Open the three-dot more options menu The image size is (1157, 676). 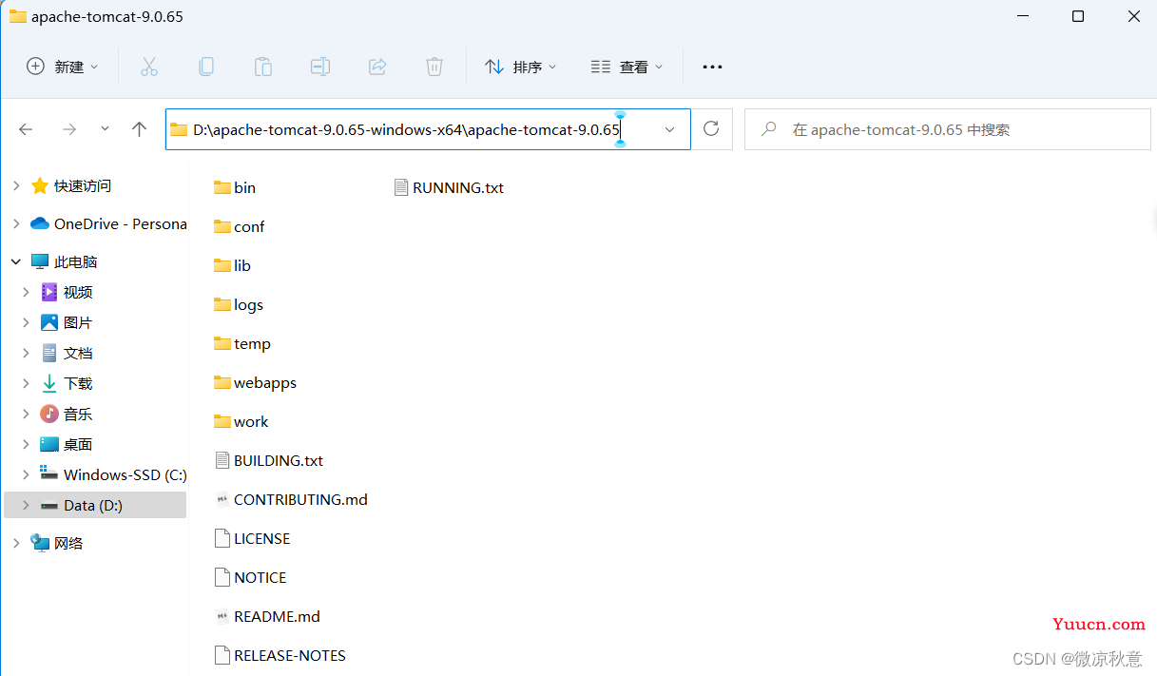712,67
